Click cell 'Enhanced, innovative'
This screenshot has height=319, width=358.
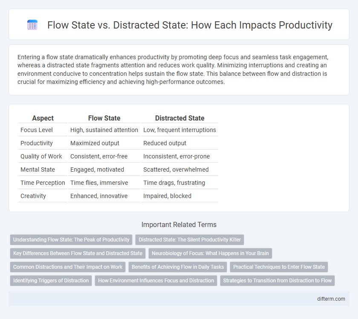99,196
